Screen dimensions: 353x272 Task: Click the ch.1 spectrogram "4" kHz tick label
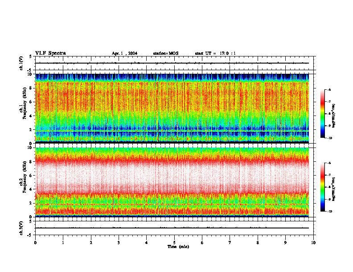coord(31,116)
